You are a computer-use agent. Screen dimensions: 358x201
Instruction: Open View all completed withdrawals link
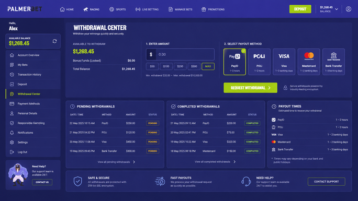click(215, 162)
